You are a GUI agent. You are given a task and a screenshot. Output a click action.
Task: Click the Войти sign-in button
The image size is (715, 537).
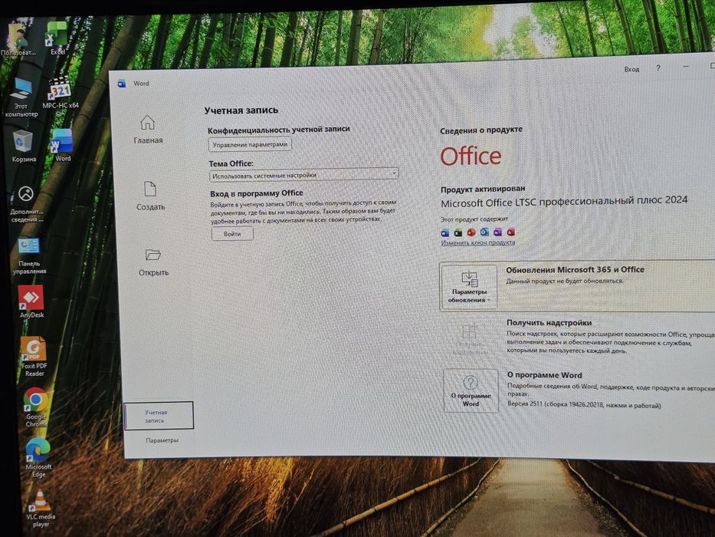(x=232, y=234)
